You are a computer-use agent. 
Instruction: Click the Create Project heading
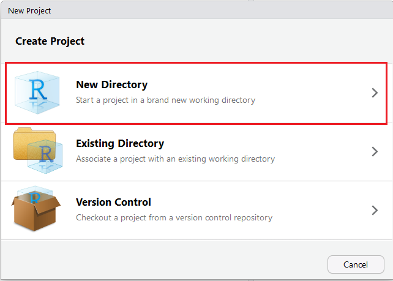tap(50, 42)
